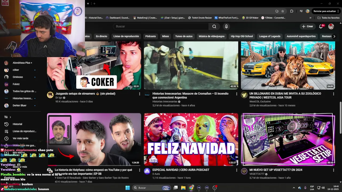This screenshot has height=192, width=342.
Task: Bookmark this page with the star icon
Action: pos(283,11)
